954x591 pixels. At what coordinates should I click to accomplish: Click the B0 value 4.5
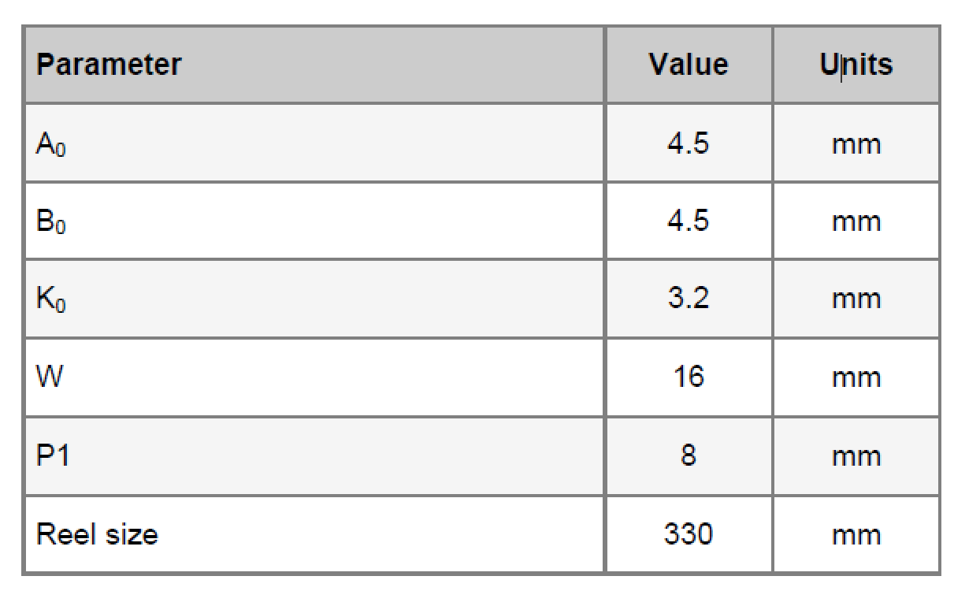(689, 221)
